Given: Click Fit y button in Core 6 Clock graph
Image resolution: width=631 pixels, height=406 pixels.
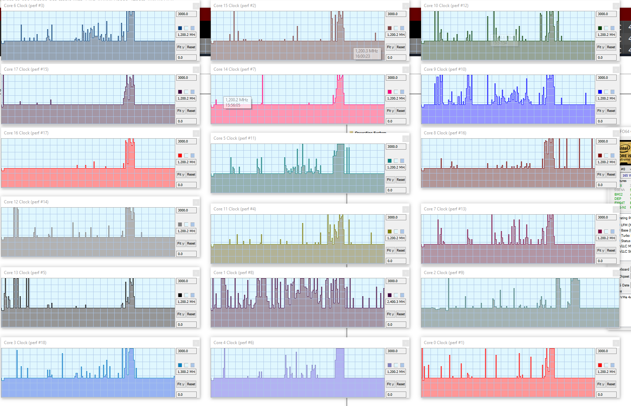Looking at the screenshot, I should 180,47.
